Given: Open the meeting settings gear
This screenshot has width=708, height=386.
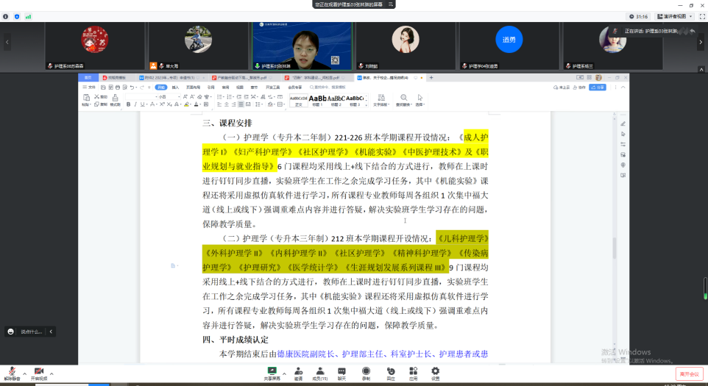Looking at the screenshot, I should point(435,371).
